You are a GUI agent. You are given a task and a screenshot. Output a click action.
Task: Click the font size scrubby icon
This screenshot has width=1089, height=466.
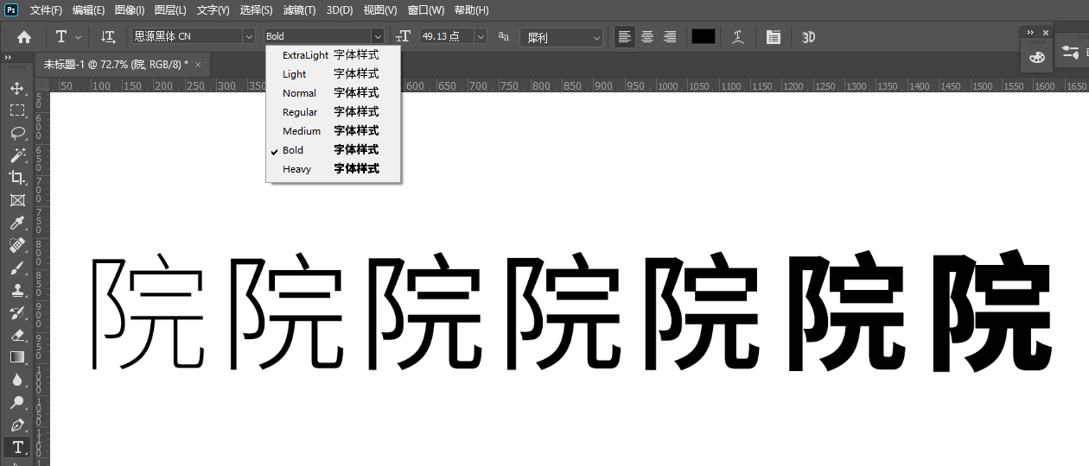pos(404,36)
